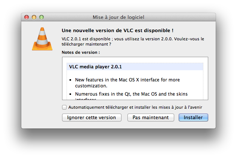Click the Mac OS X interface release note

[127, 83]
